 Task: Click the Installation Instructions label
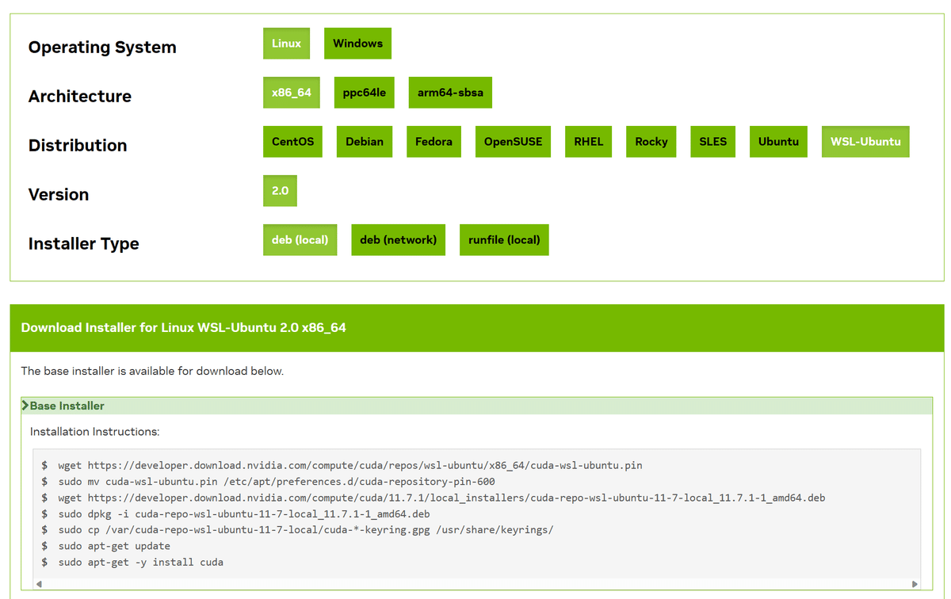pyautogui.click(x=95, y=432)
